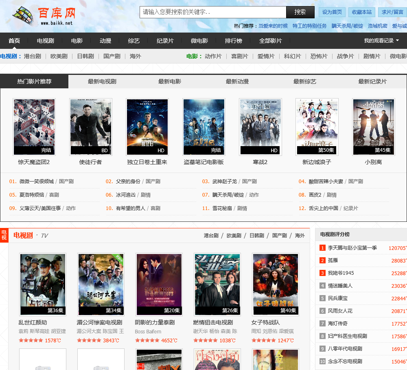
Task: Open ranked item 08 画皮2
Action: [315, 195]
